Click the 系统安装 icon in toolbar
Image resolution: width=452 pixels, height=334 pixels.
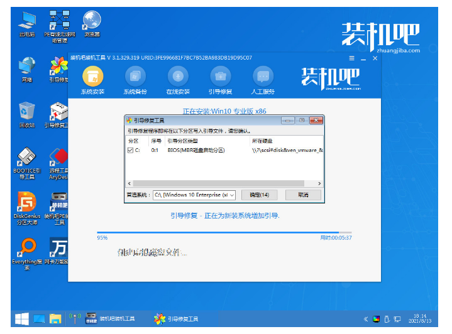[93, 77]
